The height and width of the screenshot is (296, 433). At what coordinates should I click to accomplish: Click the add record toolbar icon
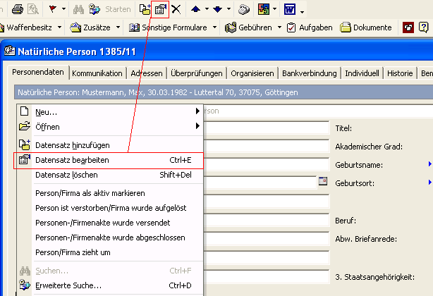pyautogui.click(x=145, y=10)
